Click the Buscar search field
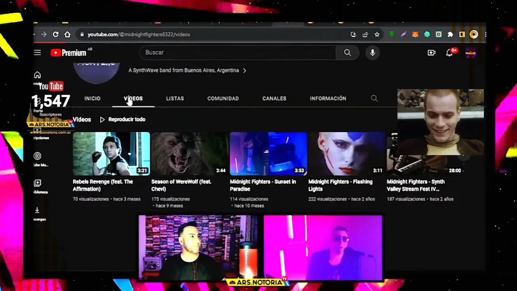 238,53
